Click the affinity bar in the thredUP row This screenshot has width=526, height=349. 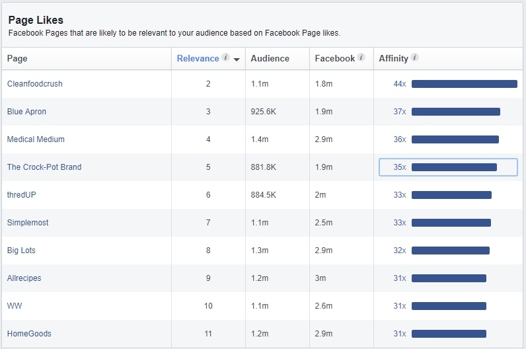click(x=451, y=195)
